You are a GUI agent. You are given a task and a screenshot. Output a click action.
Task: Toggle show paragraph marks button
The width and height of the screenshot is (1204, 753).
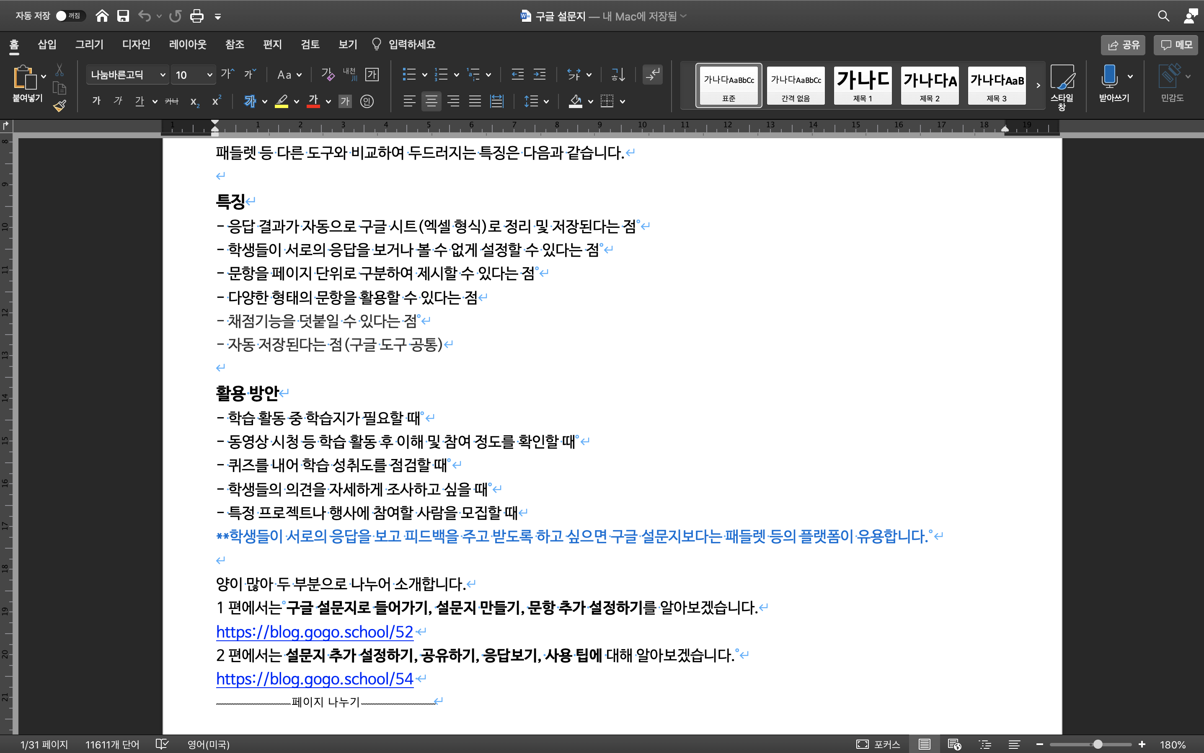coord(652,75)
